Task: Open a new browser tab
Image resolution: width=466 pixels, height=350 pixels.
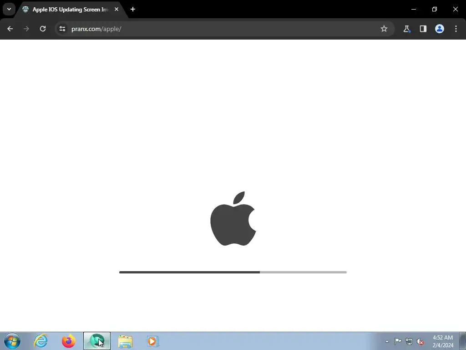Action: coord(133,9)
